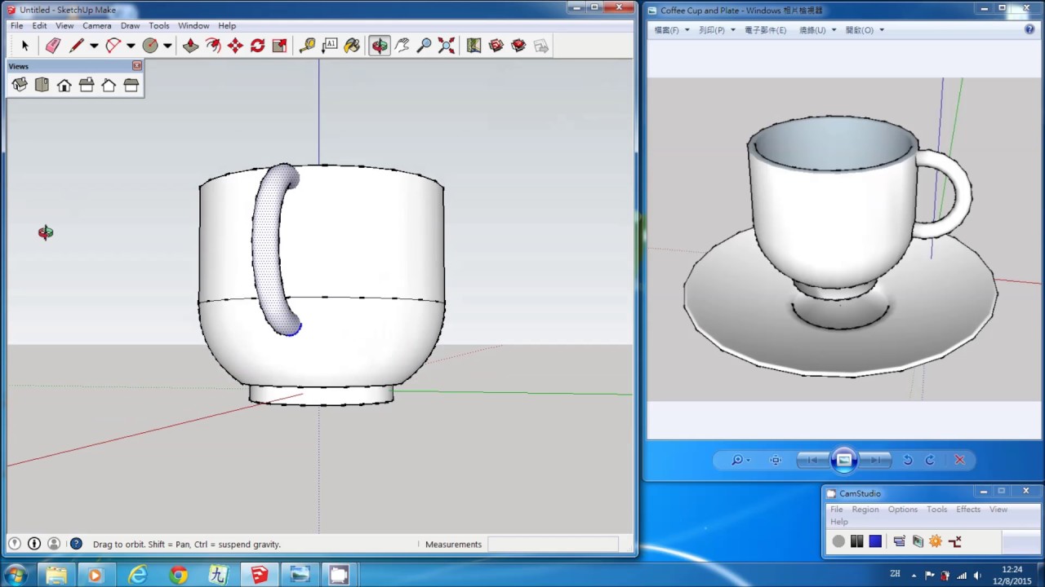Choose the Scale tool
Screen dimensions: 1045x587
click(279, 46)
